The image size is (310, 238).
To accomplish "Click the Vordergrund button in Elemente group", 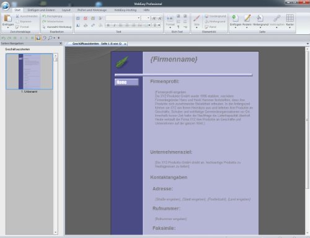I will tap(215, 16).
